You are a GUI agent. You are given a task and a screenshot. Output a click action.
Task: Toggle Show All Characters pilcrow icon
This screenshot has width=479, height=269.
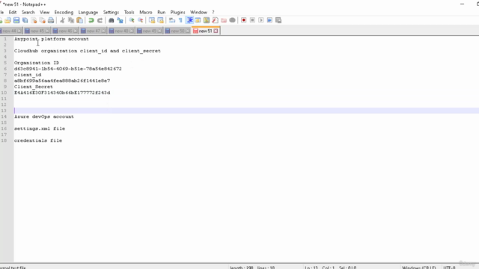point(180,20)
